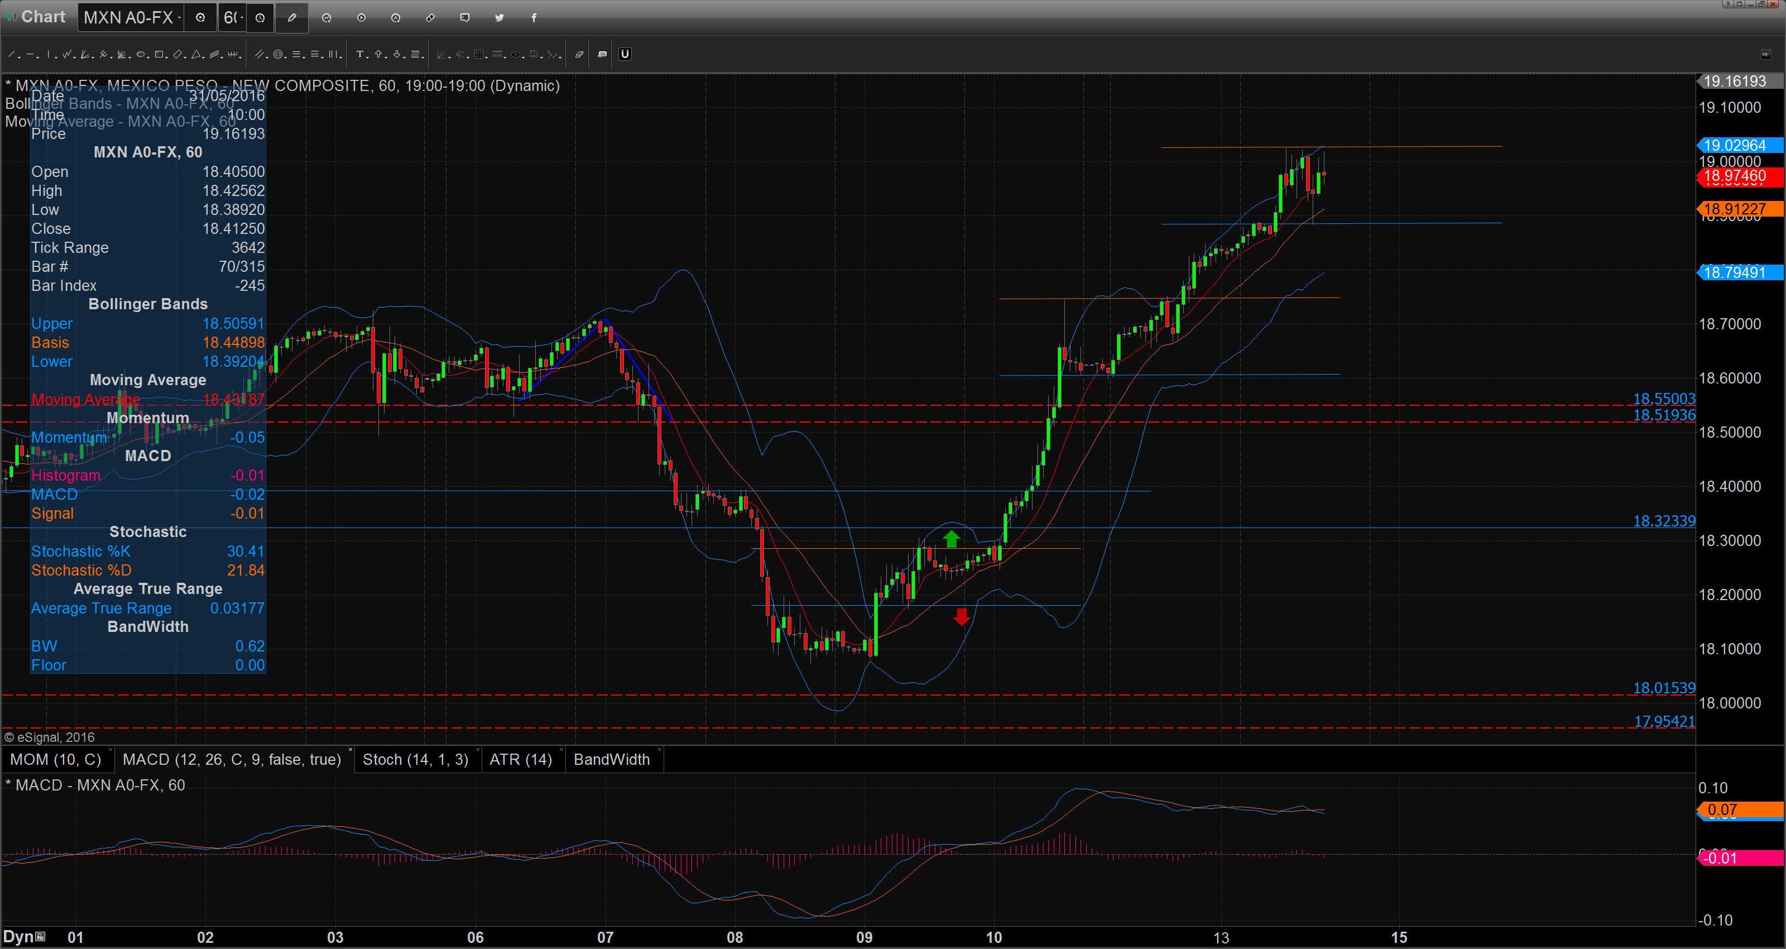Open the time template clock button
1786x949 pixels.
(x=260, y=18)
